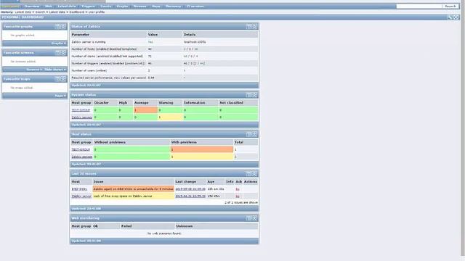Open TEST-GROUP link in System status table
Screen dimensions: 465x261
point(81,110)
